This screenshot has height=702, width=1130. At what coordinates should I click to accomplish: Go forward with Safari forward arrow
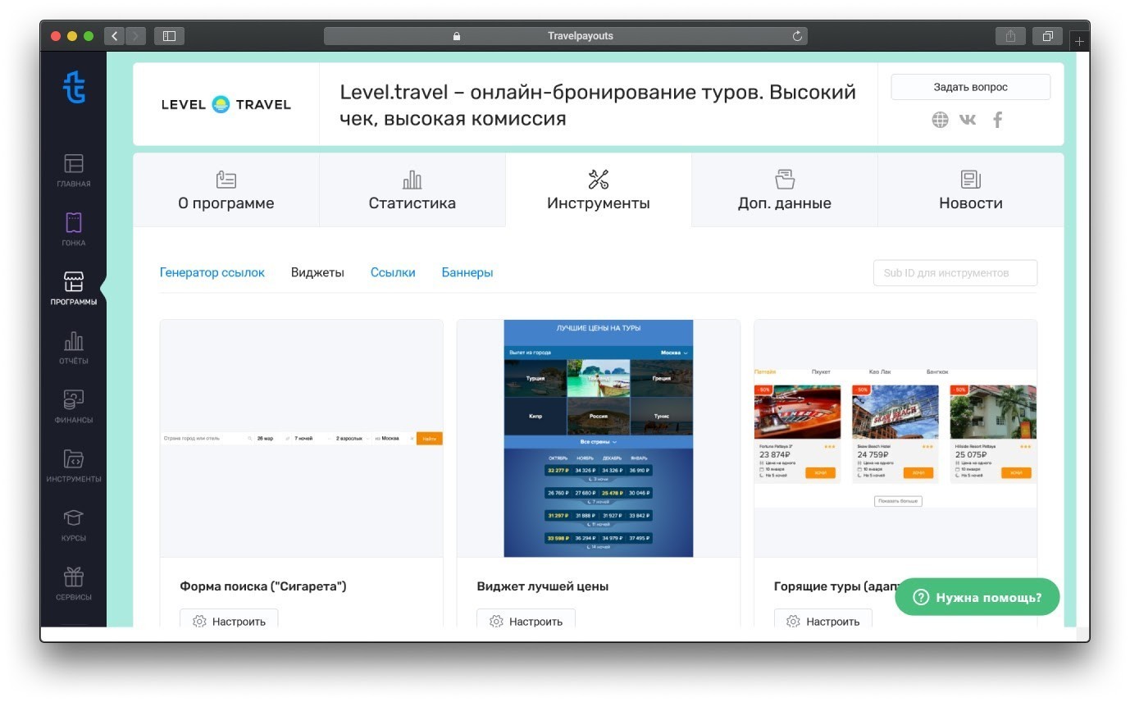point(135,36)
